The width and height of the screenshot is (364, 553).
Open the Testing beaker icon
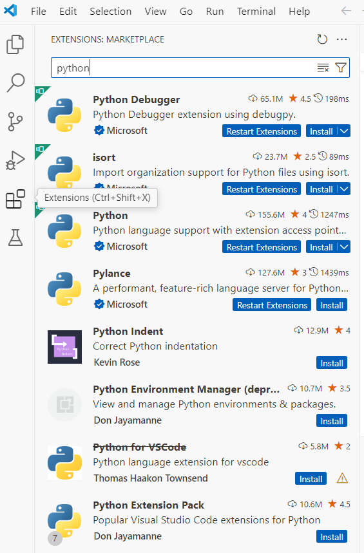point(15,238)
